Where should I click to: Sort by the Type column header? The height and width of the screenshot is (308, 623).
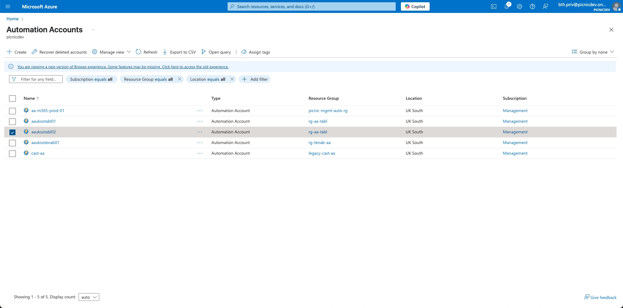pos(216,98)
